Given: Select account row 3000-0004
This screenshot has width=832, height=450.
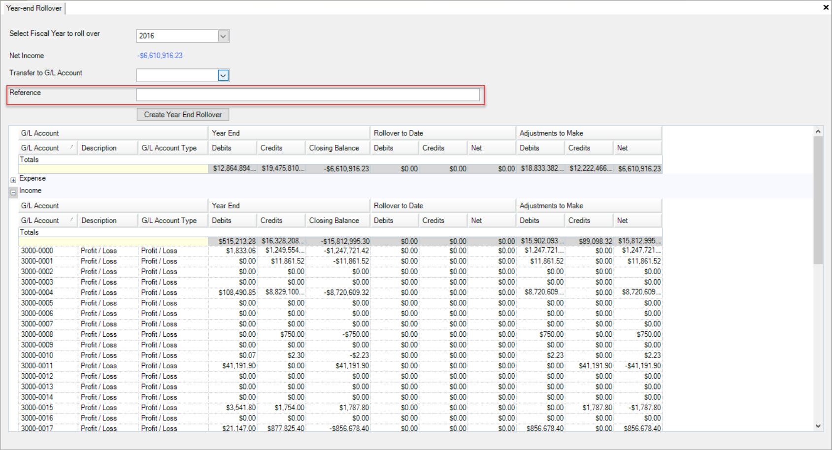Looking at the screenshot, I should (340, 292).
